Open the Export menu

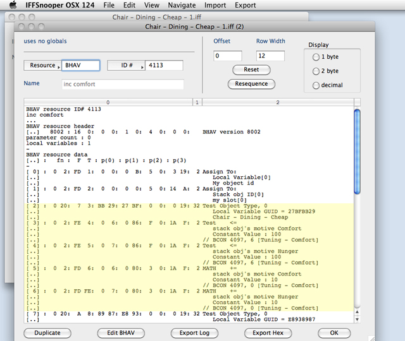click(x=245, y=5)
